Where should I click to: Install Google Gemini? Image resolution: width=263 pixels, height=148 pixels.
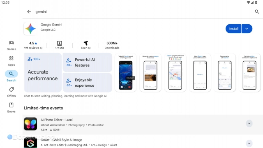[x=233, y=29]
